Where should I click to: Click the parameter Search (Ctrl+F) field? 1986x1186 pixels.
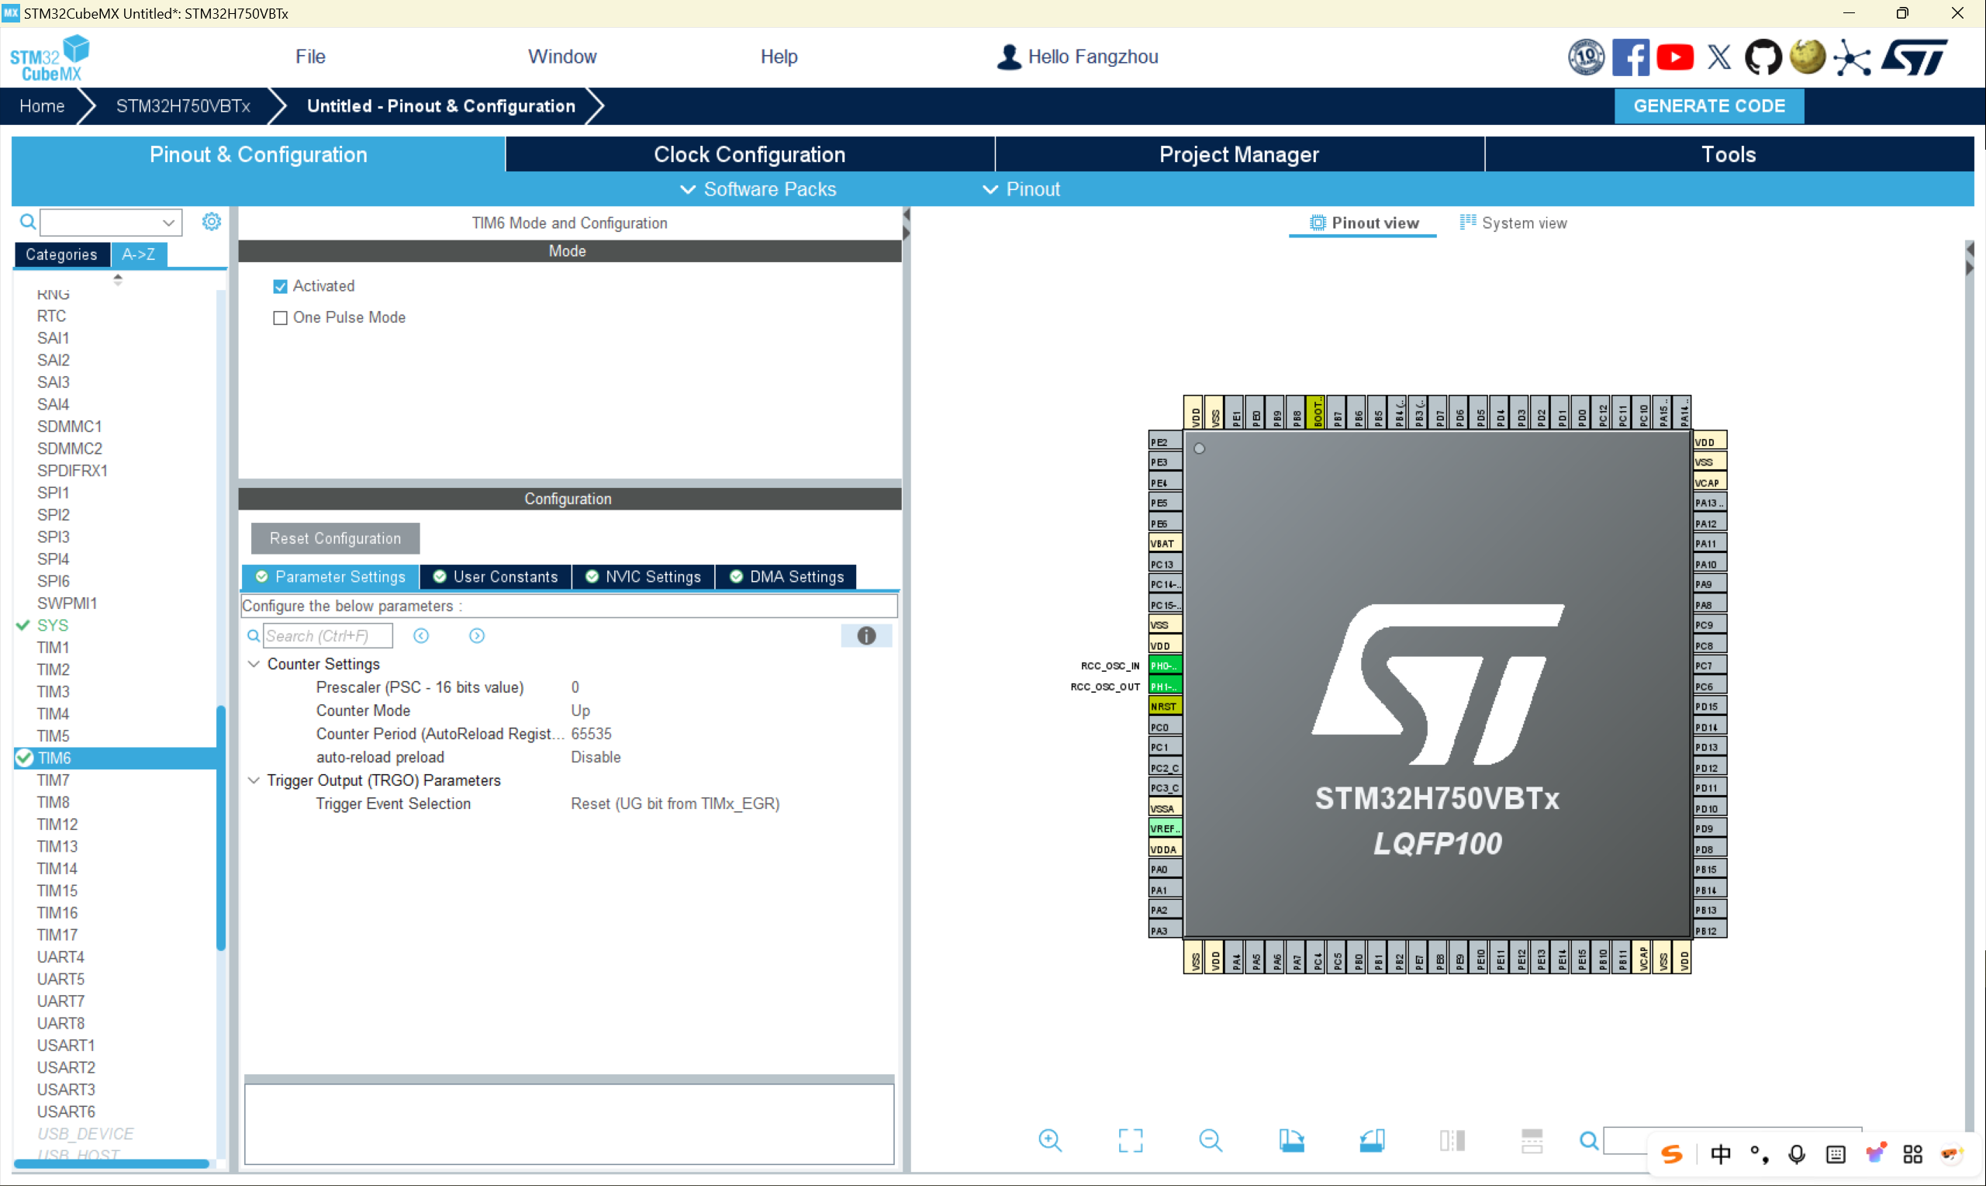[x=327, y=635]
